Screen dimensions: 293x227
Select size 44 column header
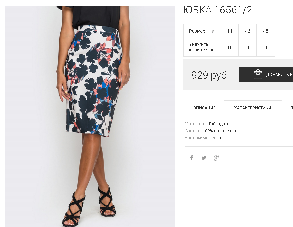[229, 31]
